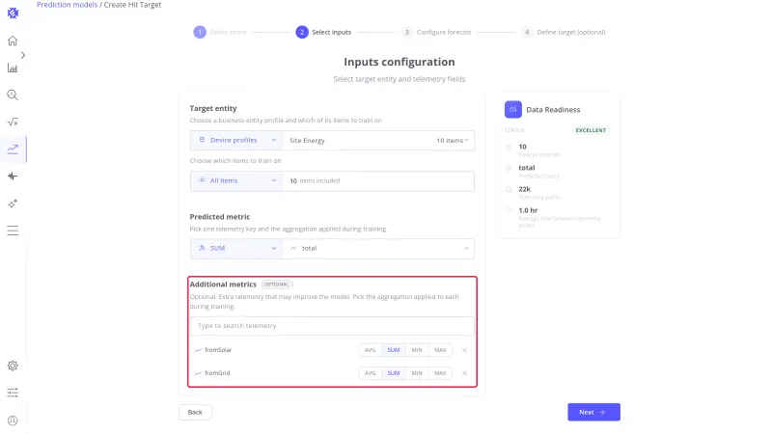Click the Next button
This screenshot has width=772, height=434.
click(x=593, y=413)
